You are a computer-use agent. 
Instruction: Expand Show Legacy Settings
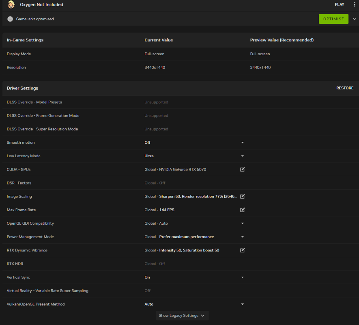coord(182,316)
